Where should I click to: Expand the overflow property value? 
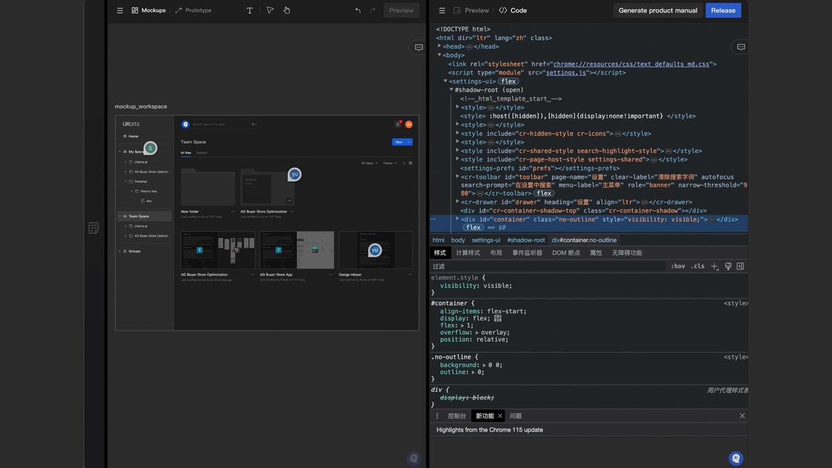[477, 332]
